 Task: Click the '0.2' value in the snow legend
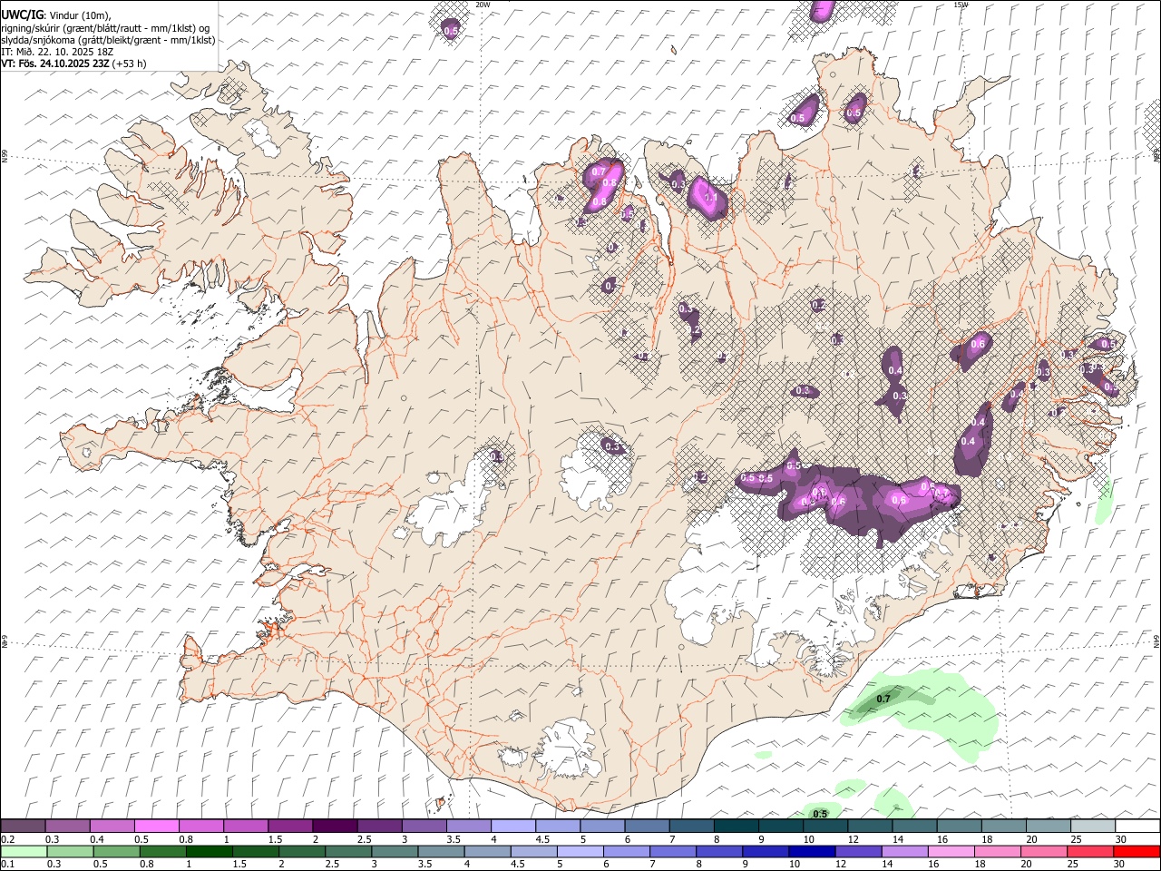8,839
